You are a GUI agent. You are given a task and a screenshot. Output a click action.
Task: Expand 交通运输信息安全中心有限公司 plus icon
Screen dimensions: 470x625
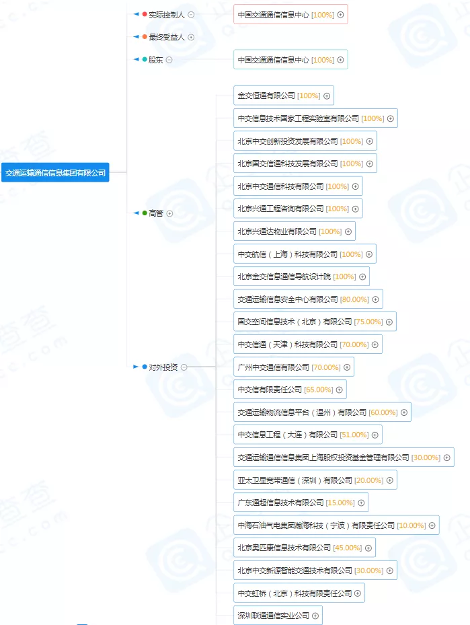coord(376,299)
